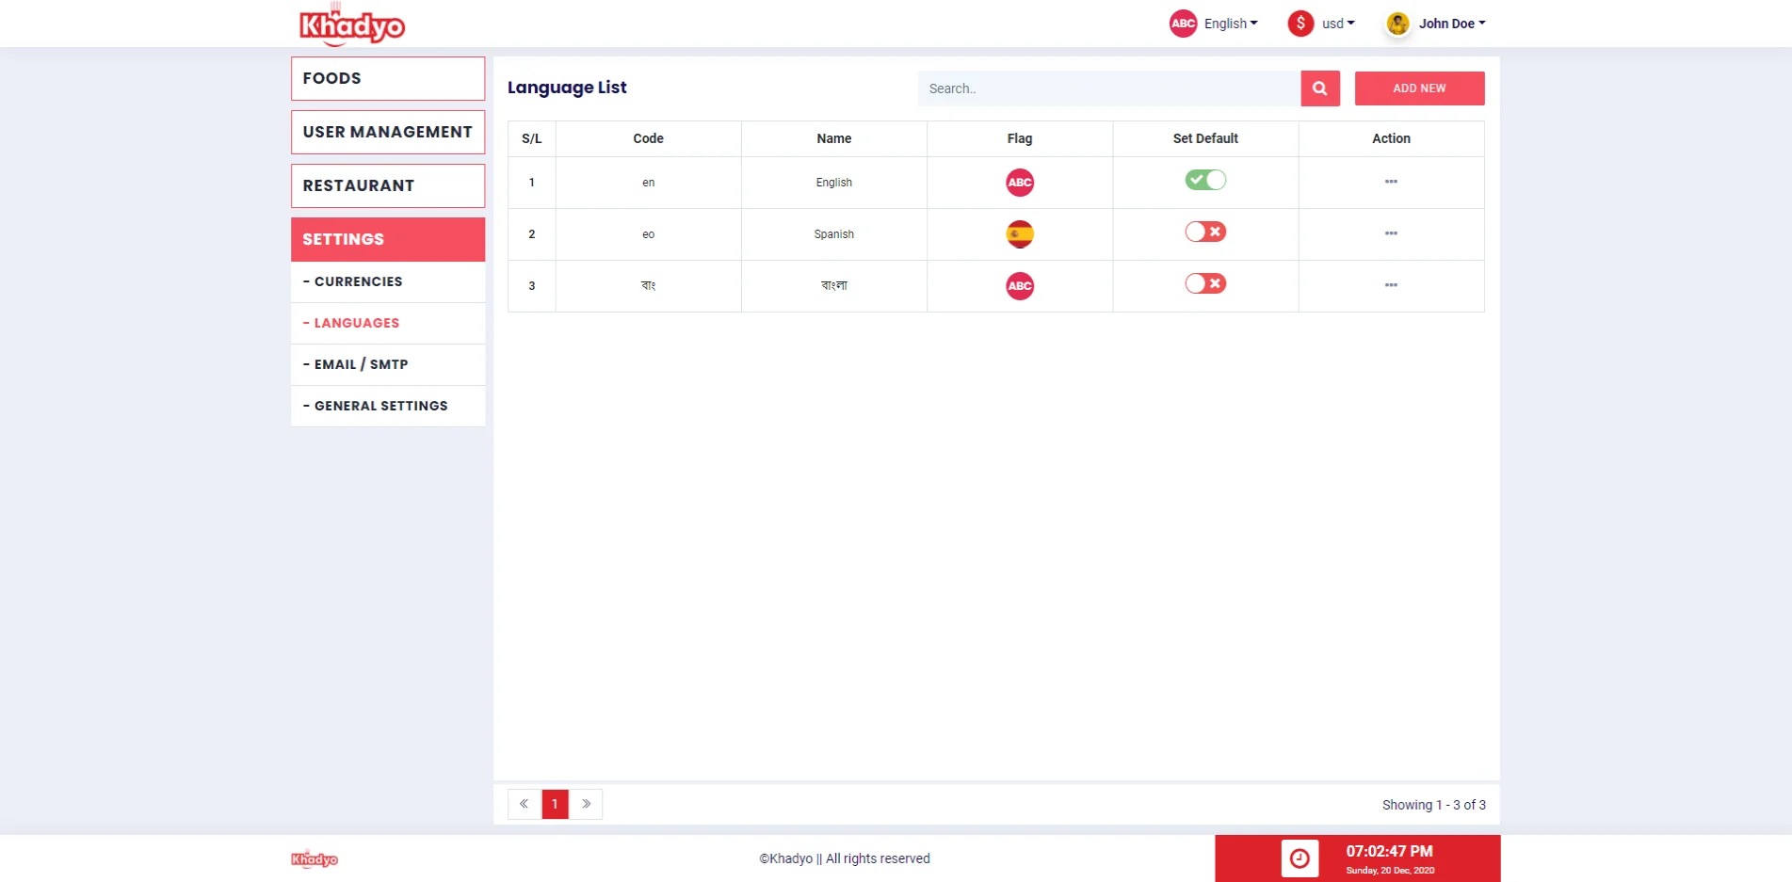This screenshot has height=882, width=1792.
Task: Open the English language dropdown
Action: pyautogui.click(x=1214, y=24)
